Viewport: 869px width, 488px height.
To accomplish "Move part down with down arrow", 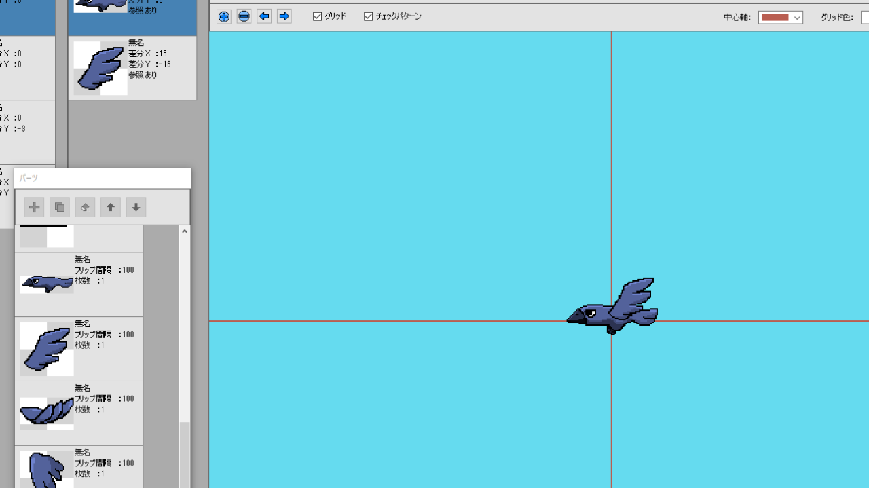I will 136,207.
